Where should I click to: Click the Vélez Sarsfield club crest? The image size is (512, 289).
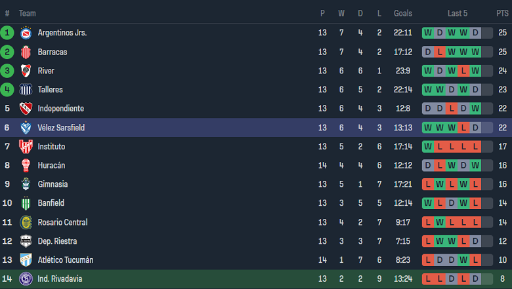pos(26,128)
